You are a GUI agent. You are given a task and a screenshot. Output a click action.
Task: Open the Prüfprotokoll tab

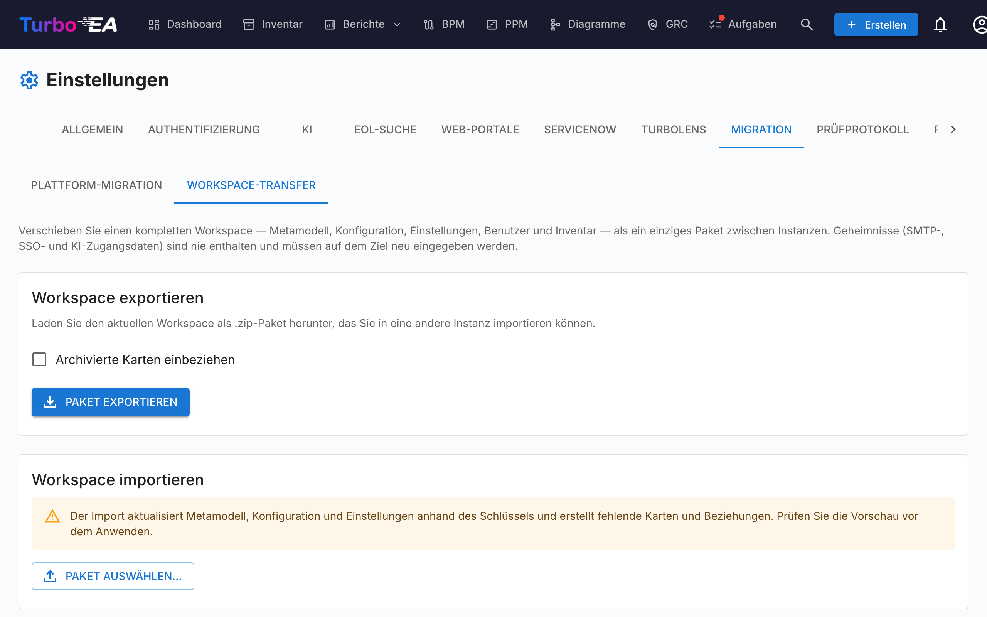pos(862,130)
